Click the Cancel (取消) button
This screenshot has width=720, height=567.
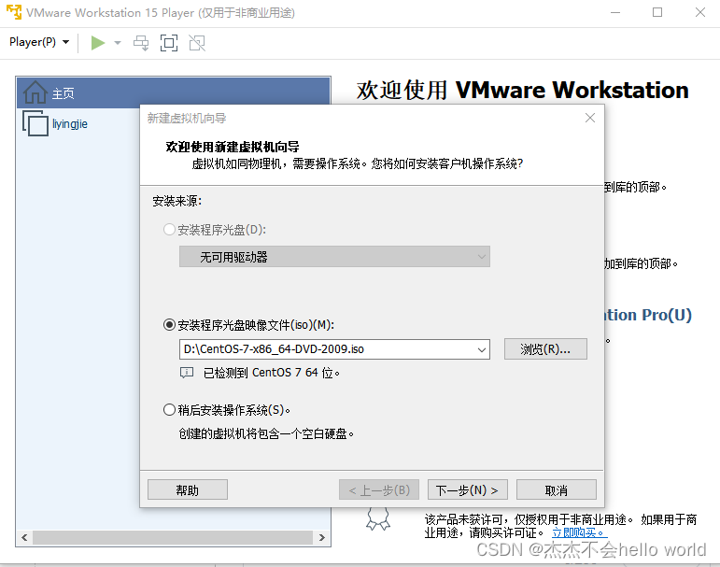tap(556, 489)
